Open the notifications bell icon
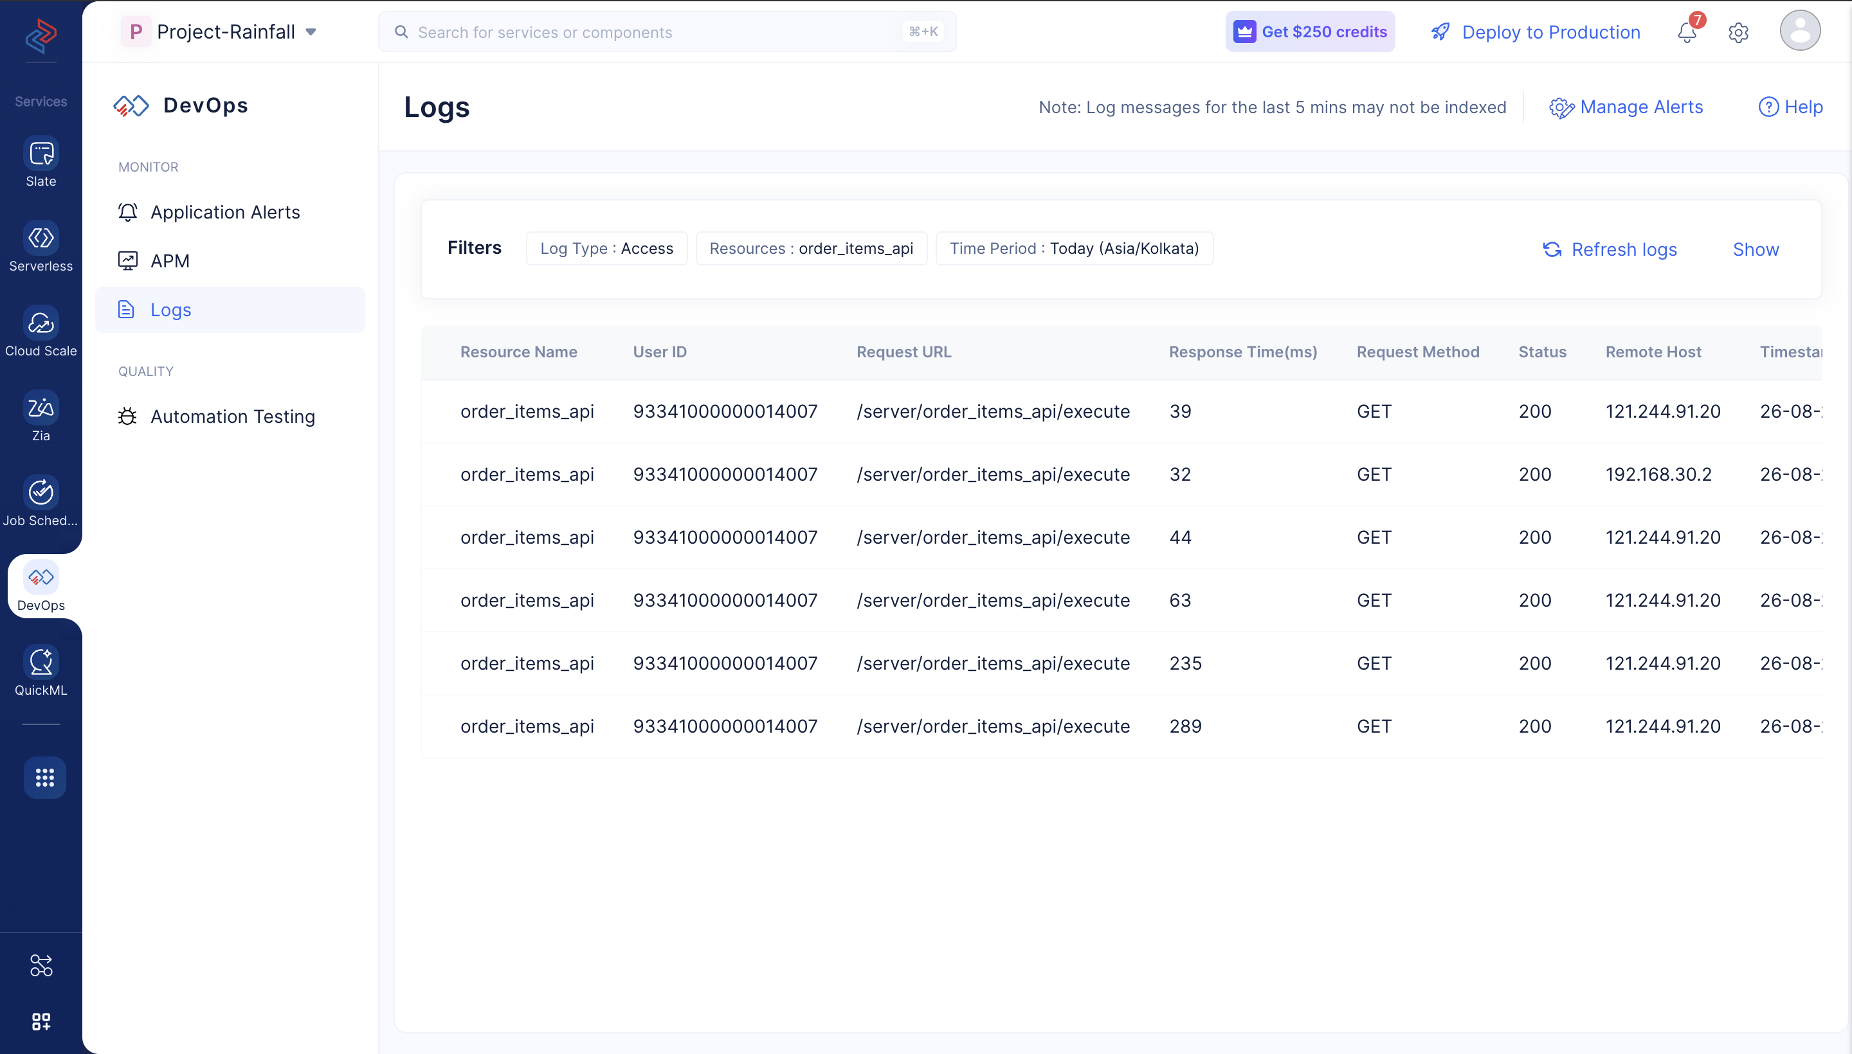The image size is (1852, 1054). [x=1687, y=32]
